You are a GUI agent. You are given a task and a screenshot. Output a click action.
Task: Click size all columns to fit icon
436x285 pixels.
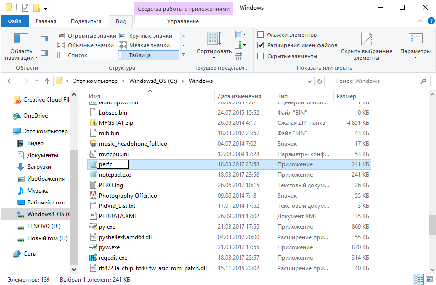pyautogui.click(x=239, y=56)
